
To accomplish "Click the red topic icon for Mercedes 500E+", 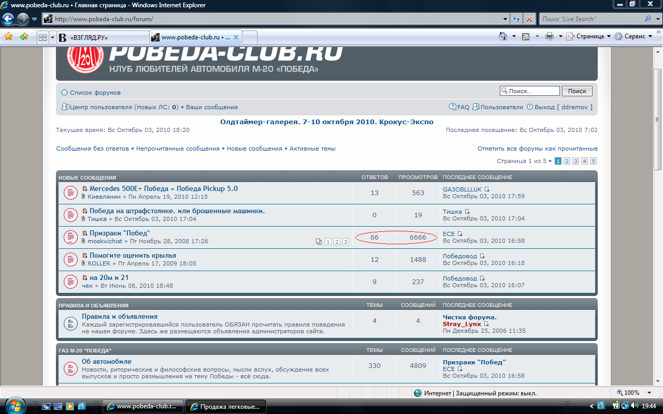I will (71, 193).
